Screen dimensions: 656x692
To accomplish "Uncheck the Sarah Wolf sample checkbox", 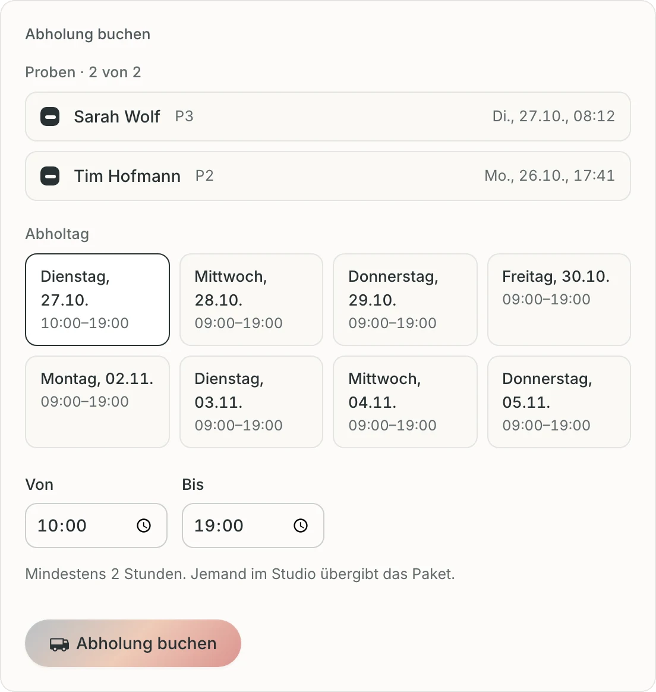I will 50,117.
